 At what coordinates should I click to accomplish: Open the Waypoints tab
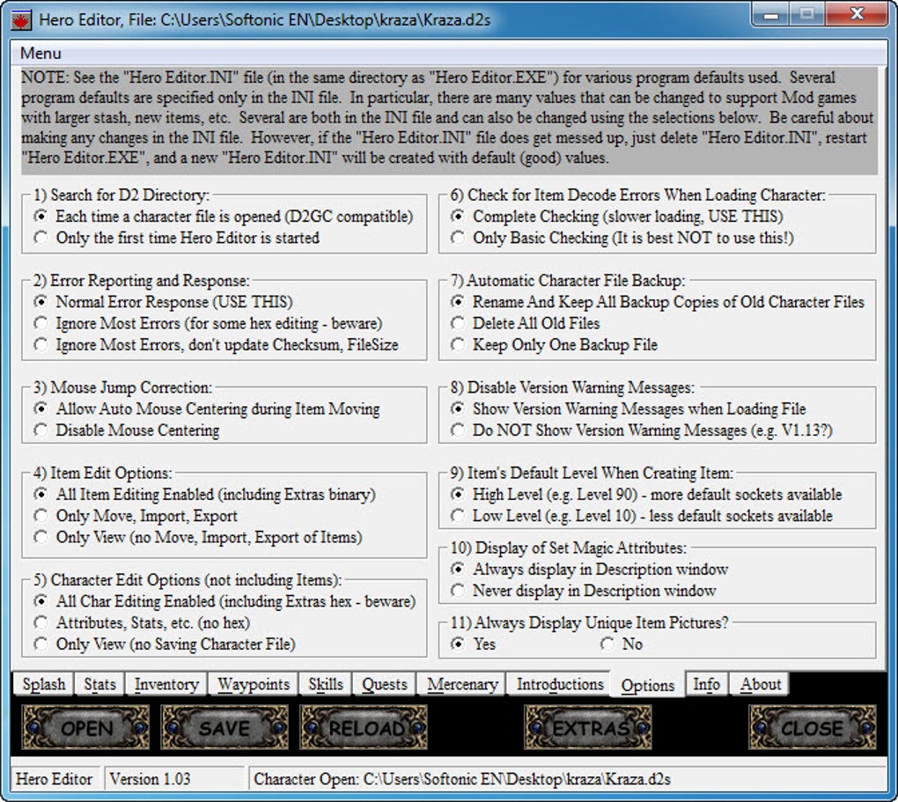[x=254, y=684]
